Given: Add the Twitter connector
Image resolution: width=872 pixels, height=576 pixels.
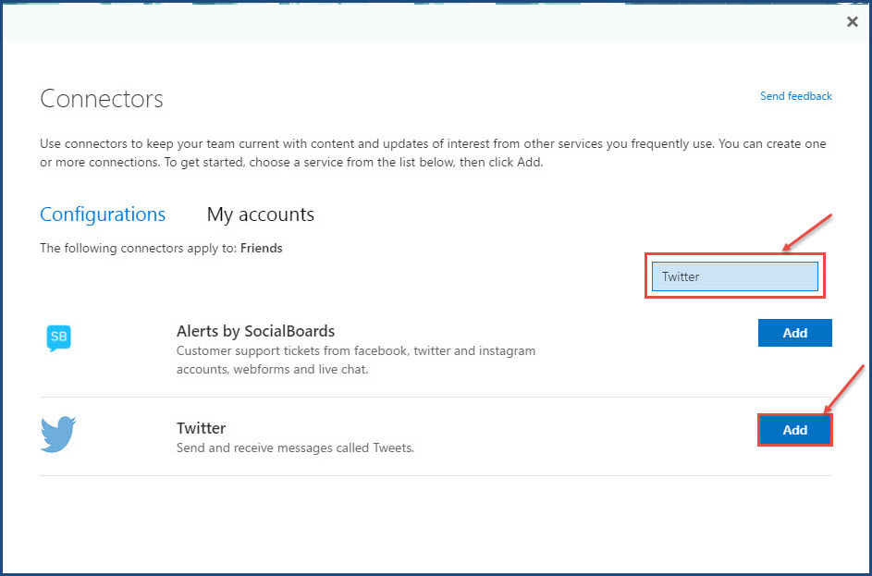Looking at the screenshot, I should pos(794,430).
